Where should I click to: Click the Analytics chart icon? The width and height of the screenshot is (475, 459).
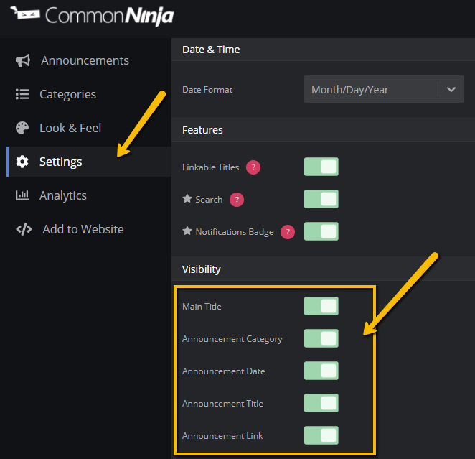tap(22, 195)
